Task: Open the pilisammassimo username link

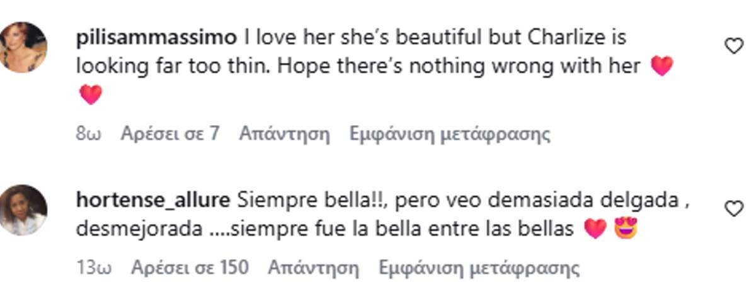Action: pos(156,38)
